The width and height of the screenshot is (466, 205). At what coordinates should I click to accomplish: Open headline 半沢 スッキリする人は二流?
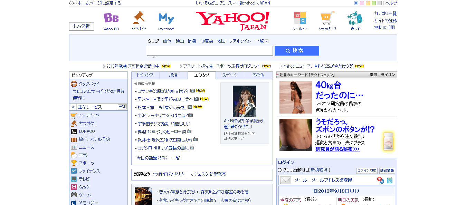[162, 115]
